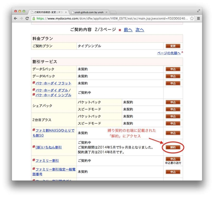The image size is (214, 197).
Task: Open the ファミリー割引 link
Action: (47, 161)
